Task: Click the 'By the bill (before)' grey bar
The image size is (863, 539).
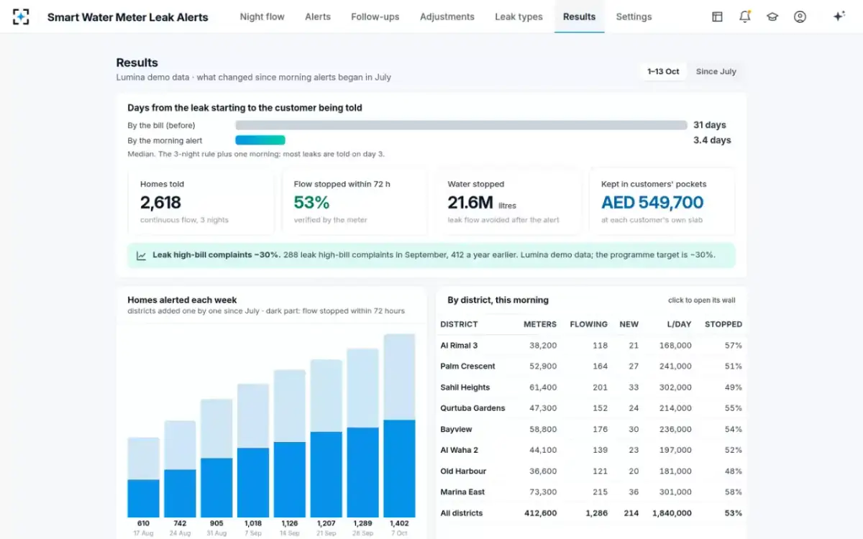Action: pyautogui.click(x=461, y=125)
